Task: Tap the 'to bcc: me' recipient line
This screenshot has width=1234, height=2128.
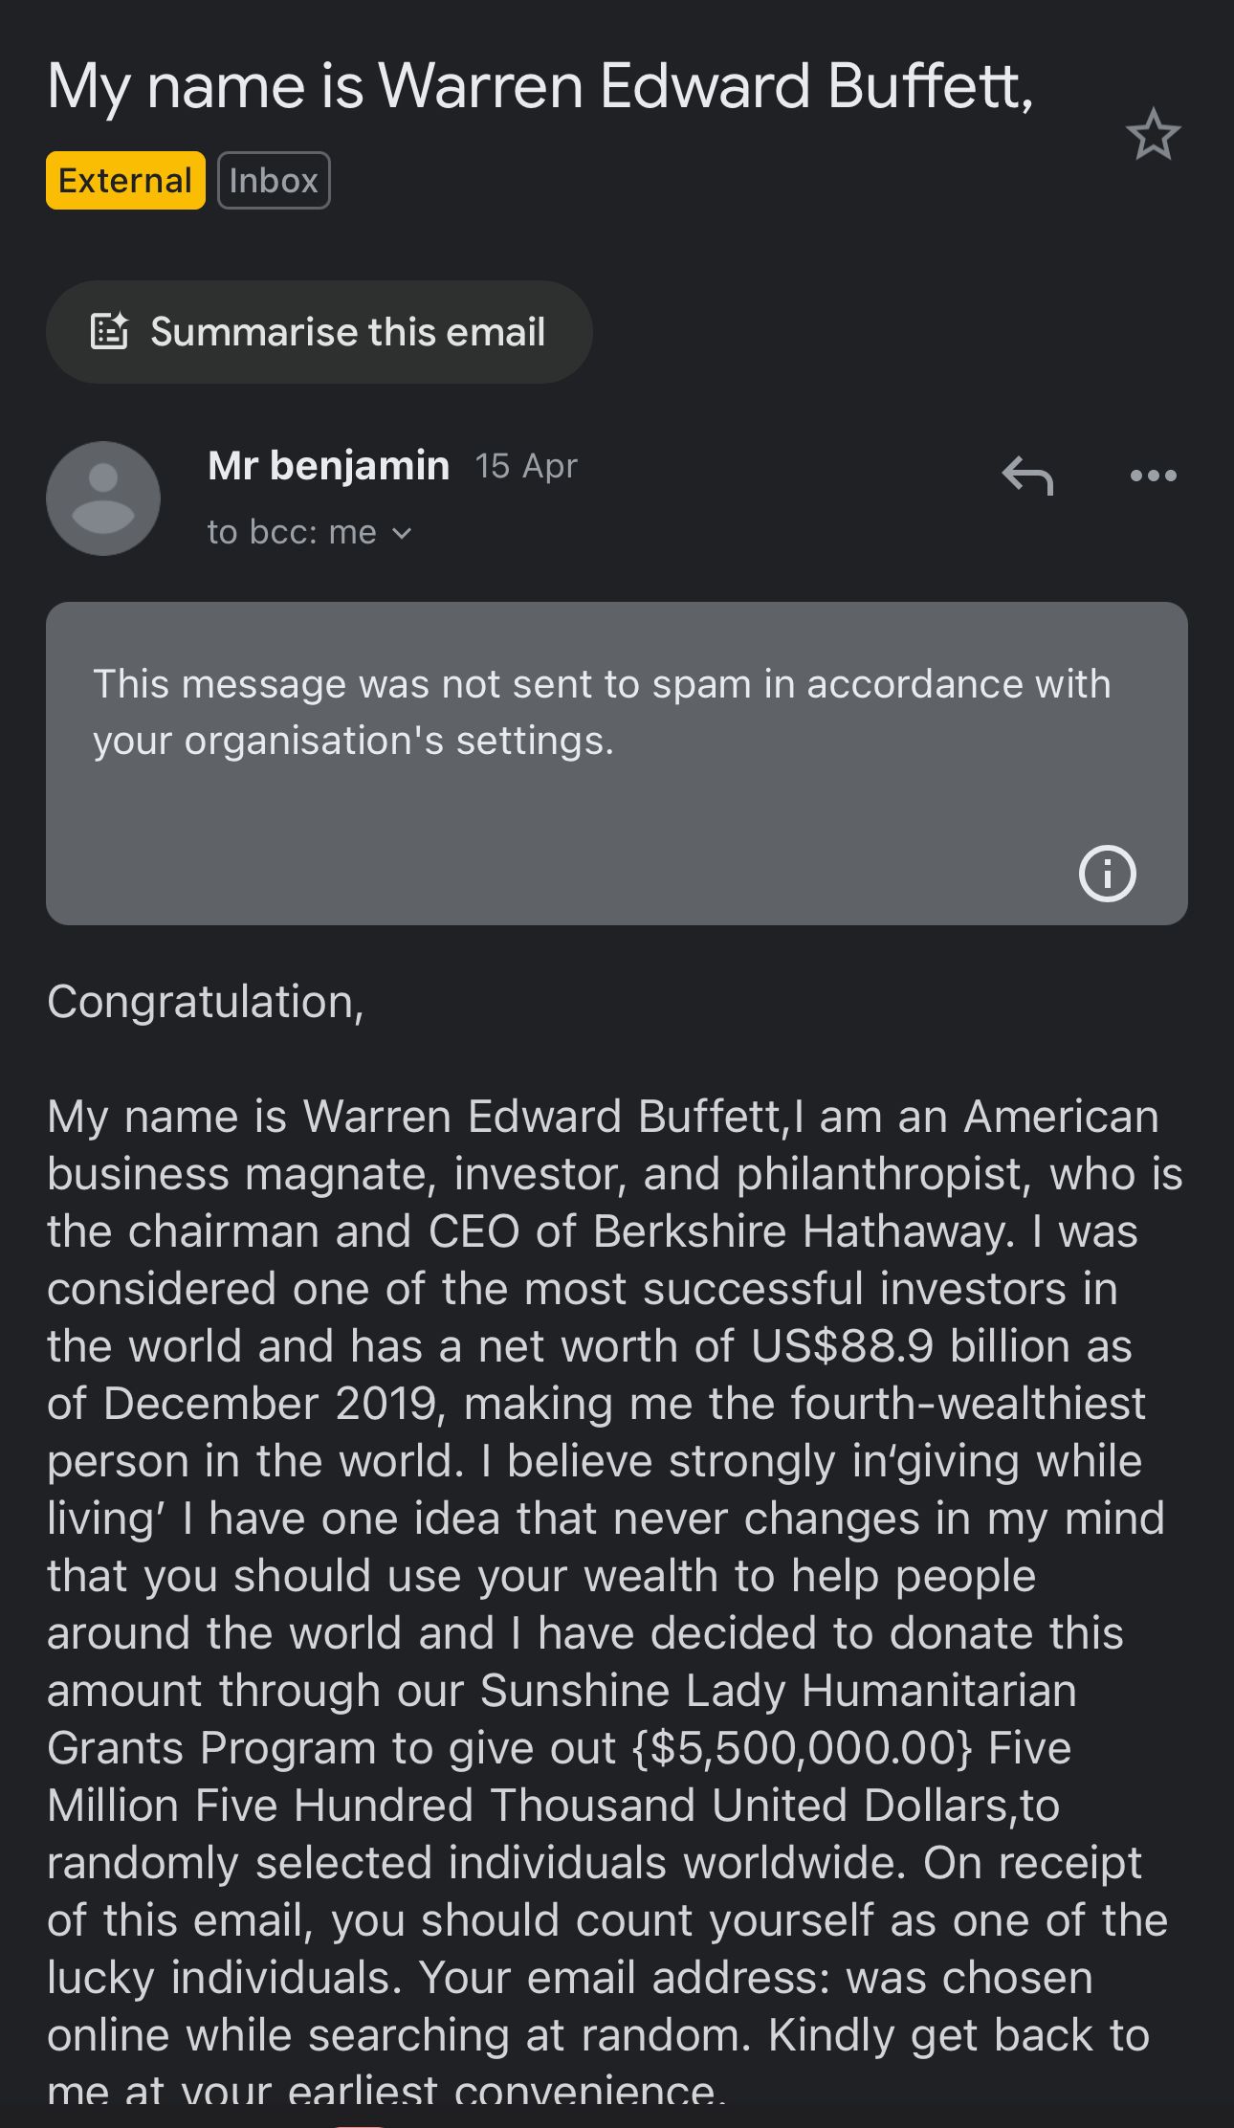Action: 292,532
